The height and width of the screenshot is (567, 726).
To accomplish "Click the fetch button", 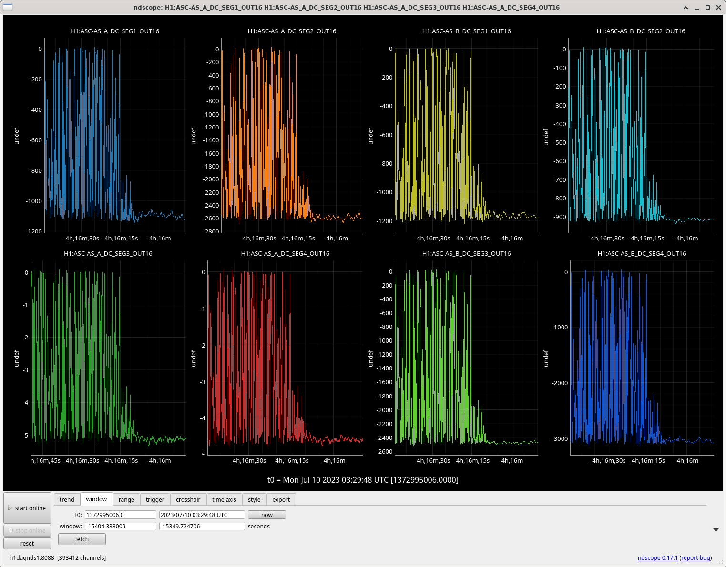I will [x=82, y=539].
